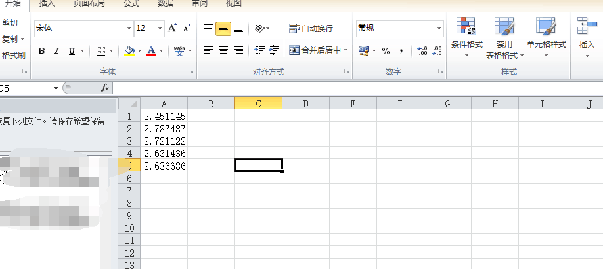
Task: Select row 8 header
Action: point(129,203)
